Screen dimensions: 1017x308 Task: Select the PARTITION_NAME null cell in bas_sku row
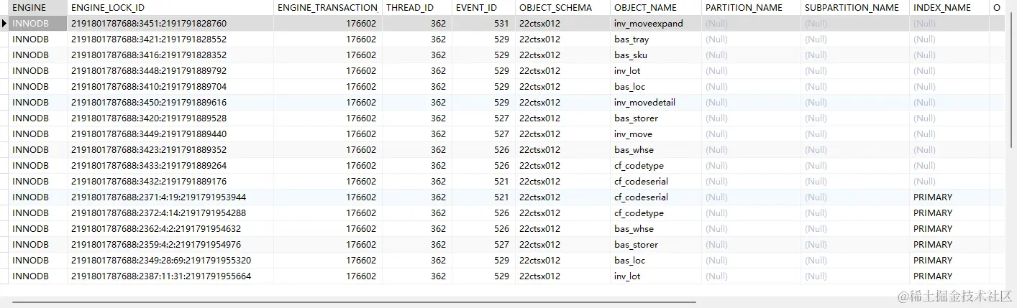(x=751, y=55)
